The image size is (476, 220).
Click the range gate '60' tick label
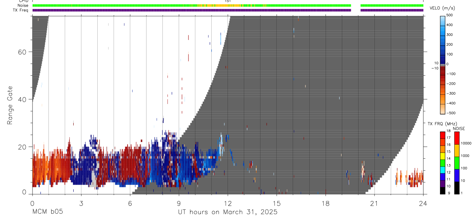click(x=21, y=52)
